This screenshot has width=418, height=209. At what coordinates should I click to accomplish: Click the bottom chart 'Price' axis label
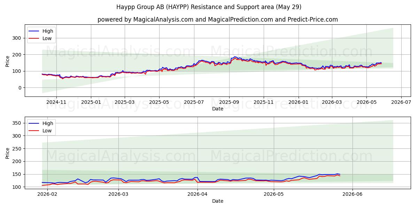(8, 153)
